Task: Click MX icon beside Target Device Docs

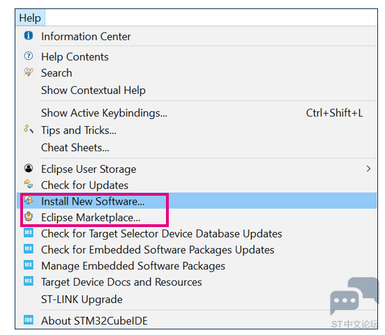Action: point(29,281)
